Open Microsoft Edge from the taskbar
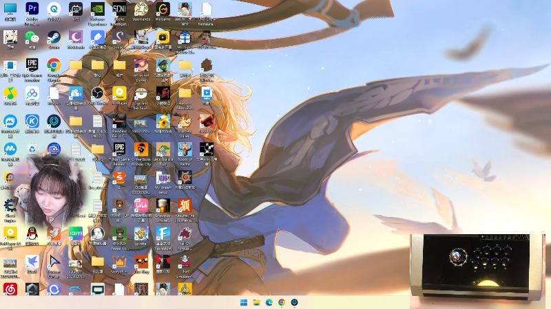Viewport: 551px width, 309px height. (269, 302)
